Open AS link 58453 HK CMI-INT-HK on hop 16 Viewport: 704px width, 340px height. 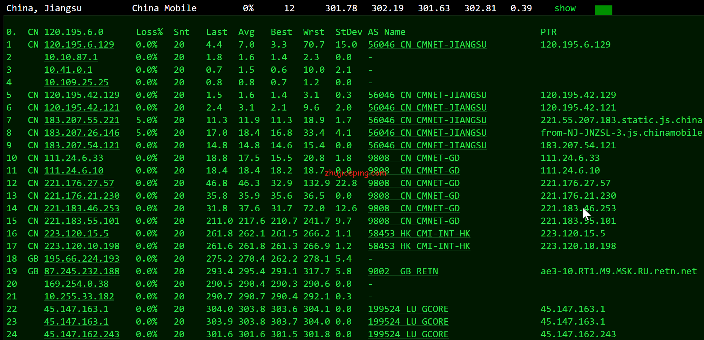point(419,234)
